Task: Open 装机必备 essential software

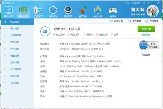Action: [x=98, y=12]
